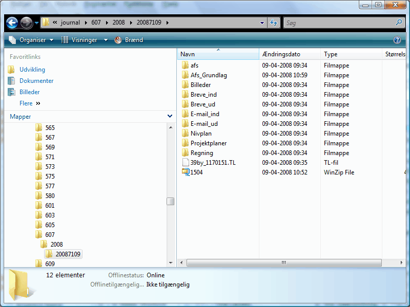Click the 10:59 date of Afs_Grundlag
The image size is (410, 307).
click(285, 75)
